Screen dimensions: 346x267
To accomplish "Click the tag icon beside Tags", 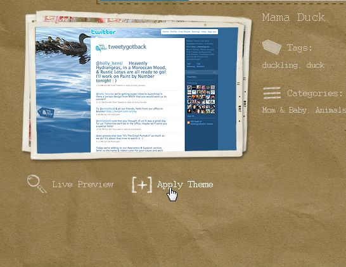I will pos(272,47).
